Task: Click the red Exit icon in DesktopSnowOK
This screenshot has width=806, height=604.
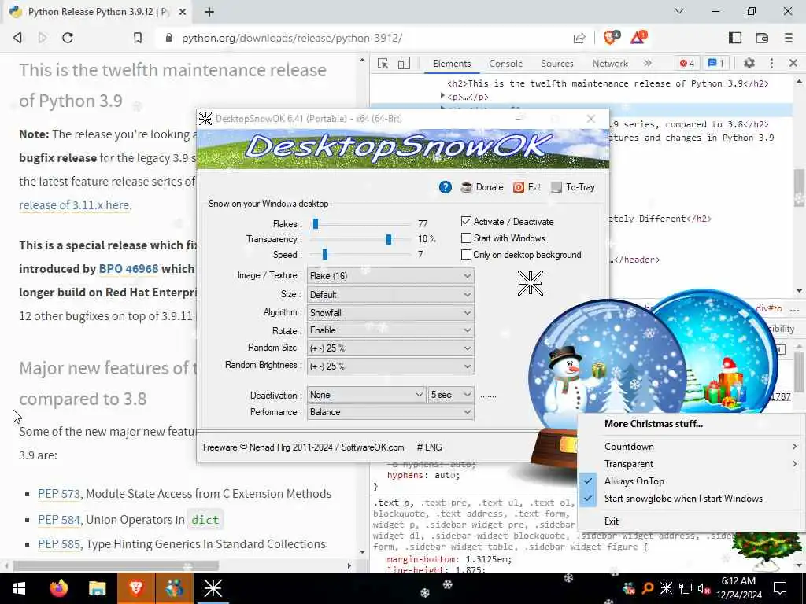Action: click(519, 187)
